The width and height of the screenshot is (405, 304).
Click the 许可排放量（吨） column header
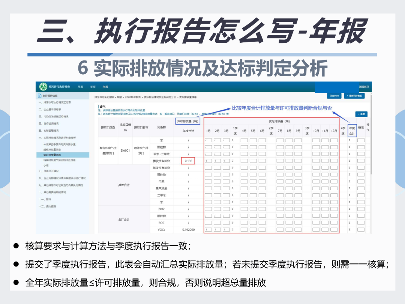(188, 121)
